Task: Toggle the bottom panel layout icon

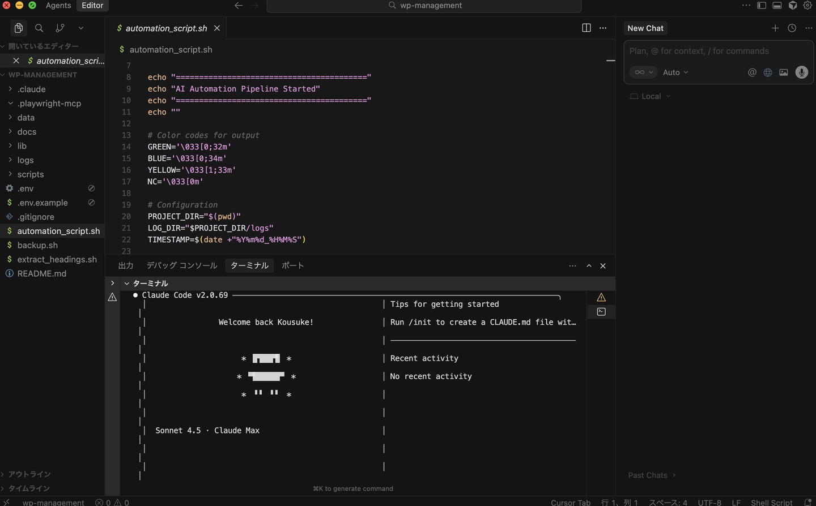Action: point(777,5)
